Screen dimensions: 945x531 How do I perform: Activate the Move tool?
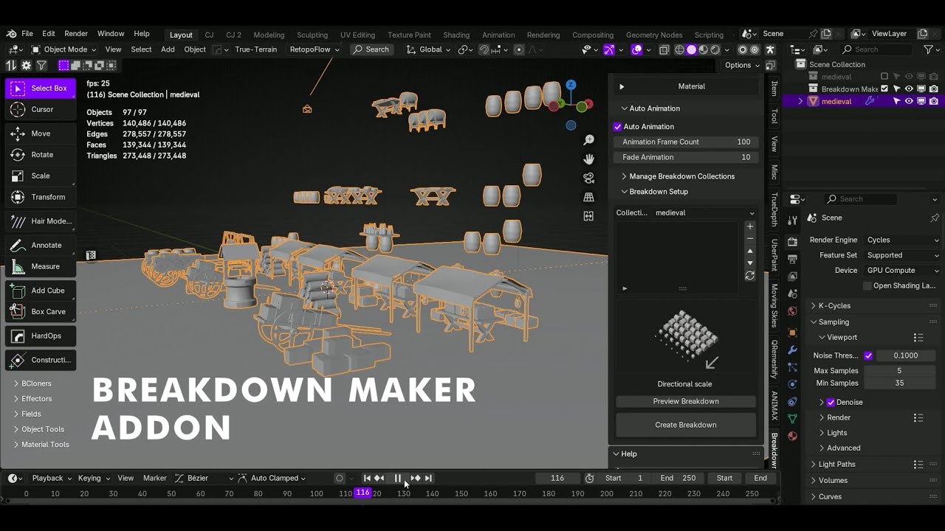pyautogui.click(x=41, y=133)
